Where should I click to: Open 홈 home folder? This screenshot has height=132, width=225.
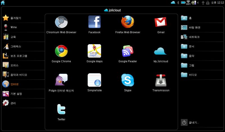202,18
